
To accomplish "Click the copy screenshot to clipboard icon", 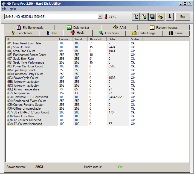I will coord(144,17).
